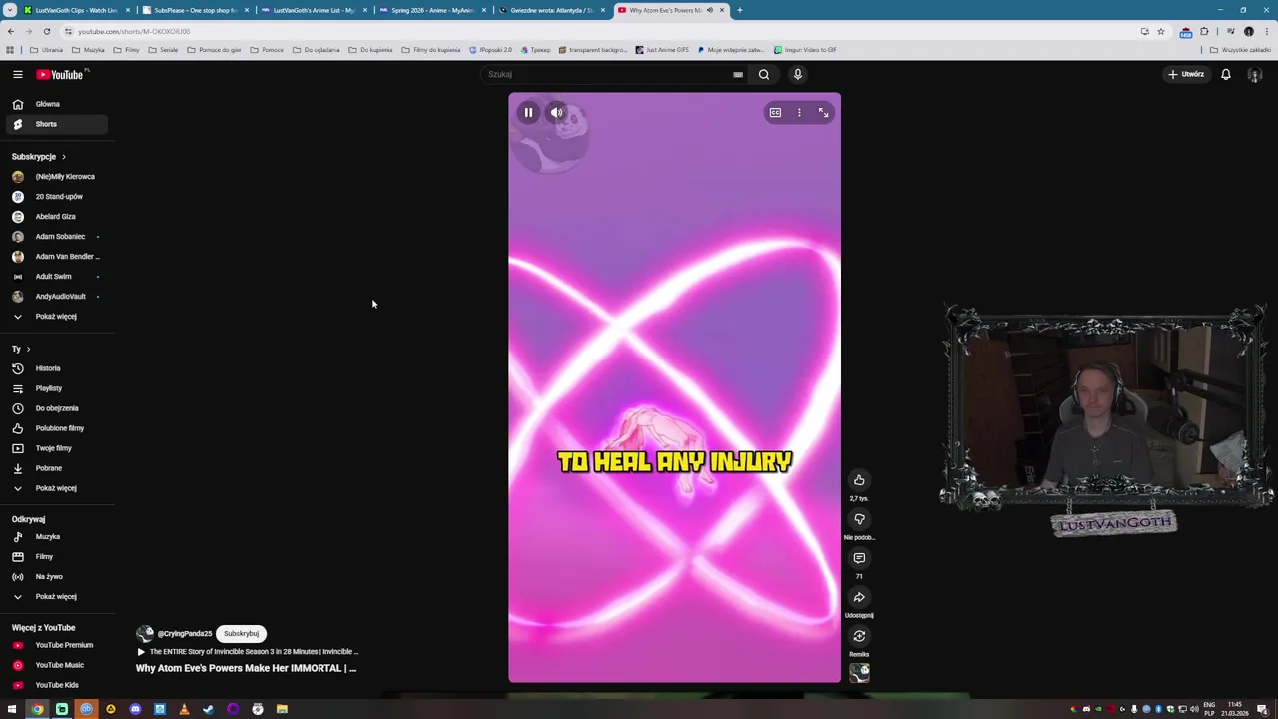The height and width of the screenshot is (719, 1278).
Task: Open the Muzyka bookmarks folder
Action: 89,50
